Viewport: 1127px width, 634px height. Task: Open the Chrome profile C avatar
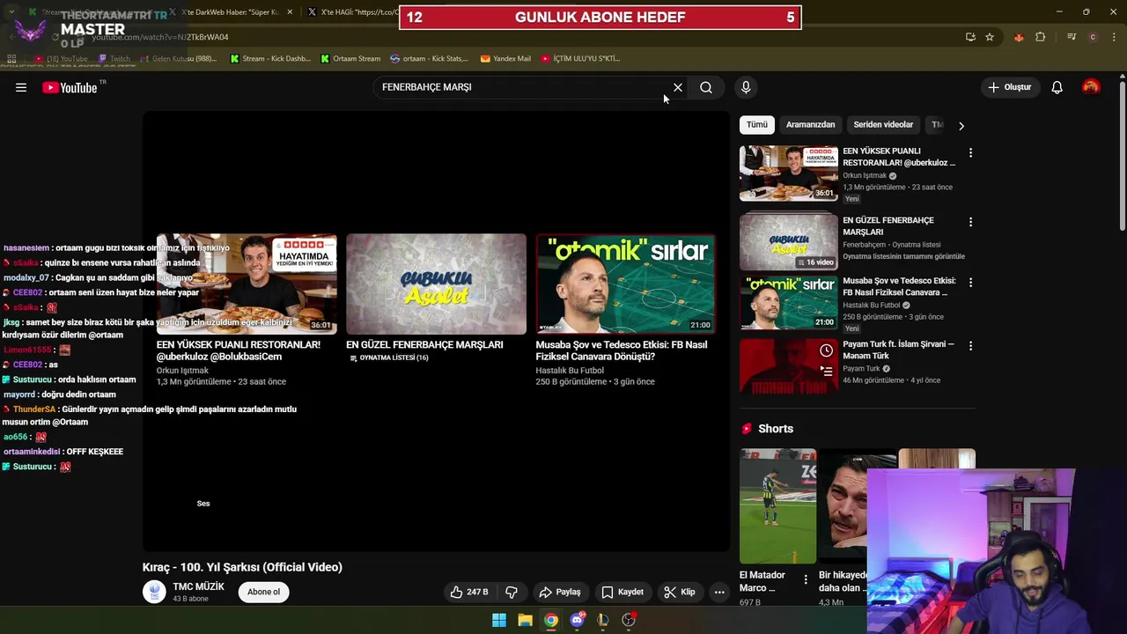(1093, 37)
